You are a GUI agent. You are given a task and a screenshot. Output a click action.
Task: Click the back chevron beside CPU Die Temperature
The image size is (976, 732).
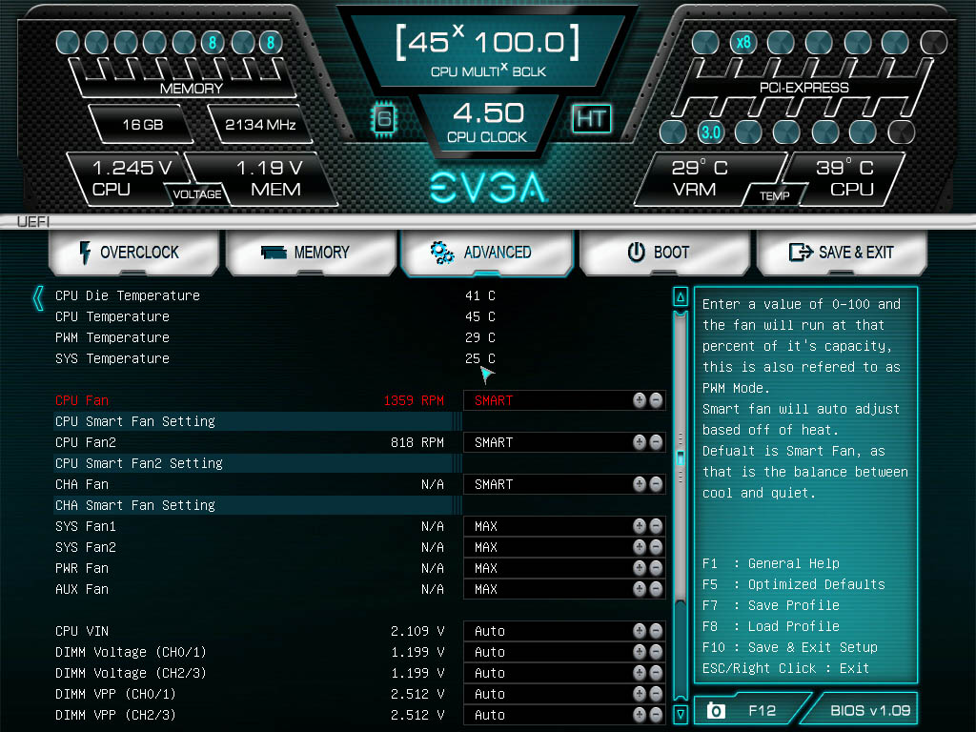pyautogui.click(x=38, y=298)
